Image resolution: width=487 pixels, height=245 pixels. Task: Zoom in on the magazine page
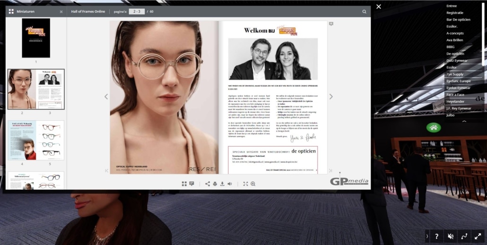[253, 184]
